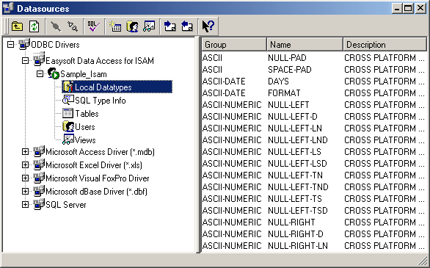430x268 pixels.
Task: Sort list by the Description column header
Action: tap(385, 45)
